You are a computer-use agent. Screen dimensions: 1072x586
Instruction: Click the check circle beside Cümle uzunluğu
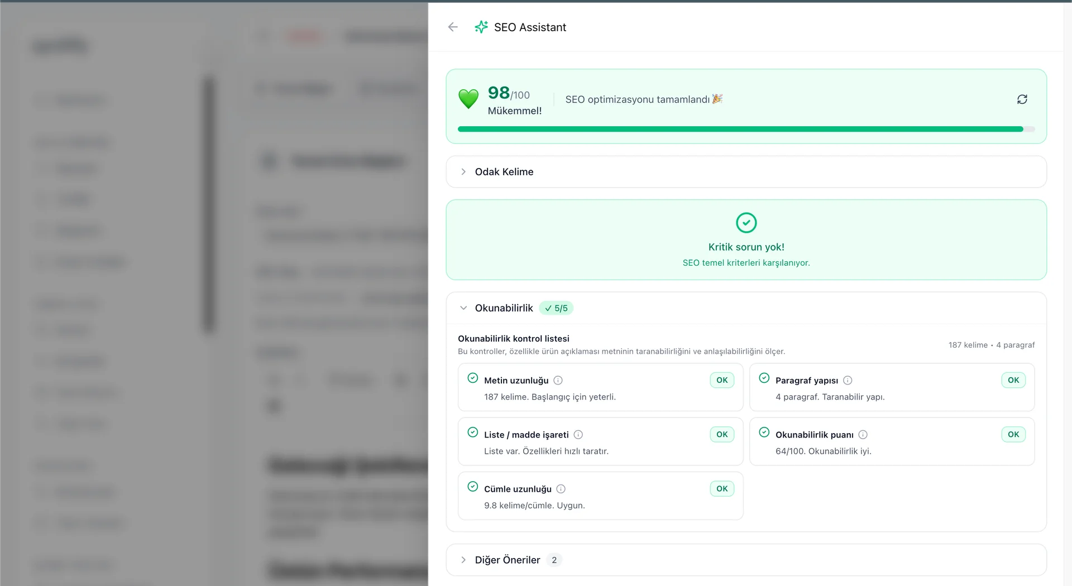coord(473,487)
